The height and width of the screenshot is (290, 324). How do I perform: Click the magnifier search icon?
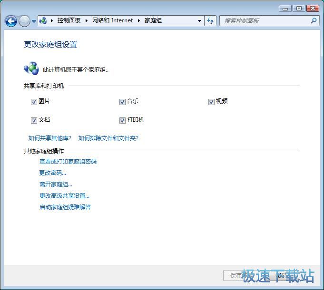pos(314,20)
